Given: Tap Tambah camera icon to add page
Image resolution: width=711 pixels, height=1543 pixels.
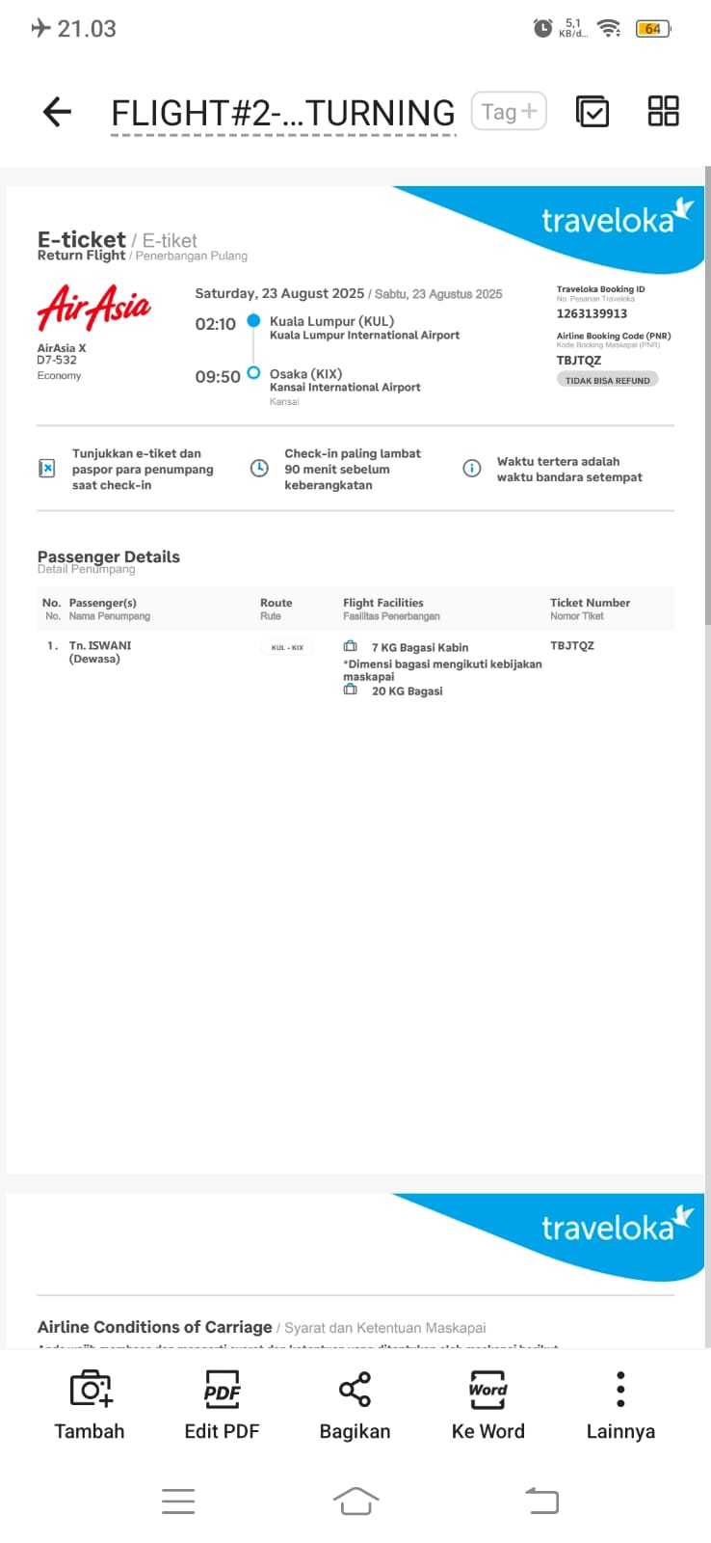Looking at the screenshot, I should click(x=90, y=1390).
